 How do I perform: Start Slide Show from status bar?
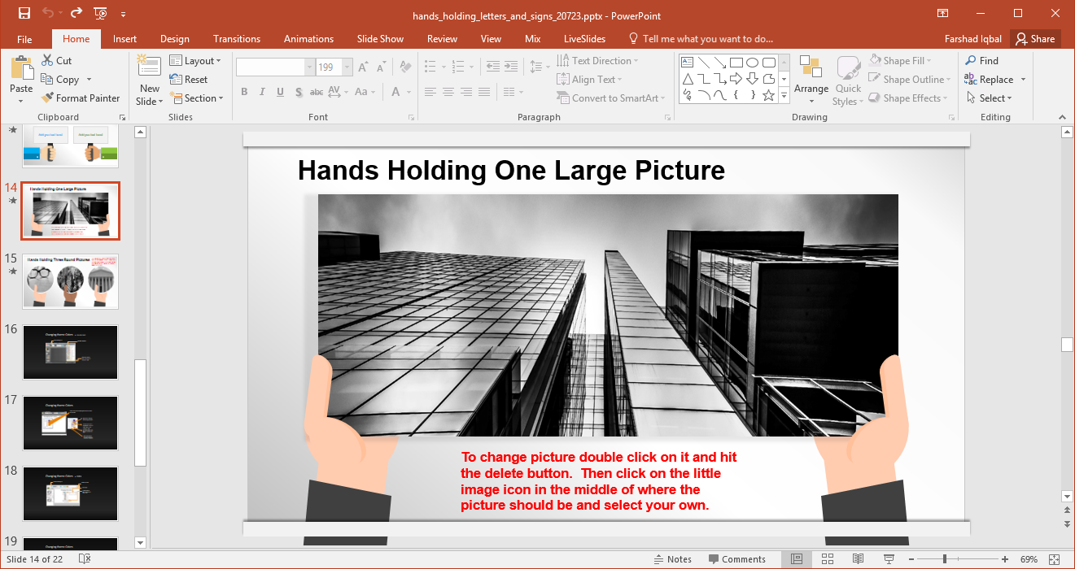point(889,559)
